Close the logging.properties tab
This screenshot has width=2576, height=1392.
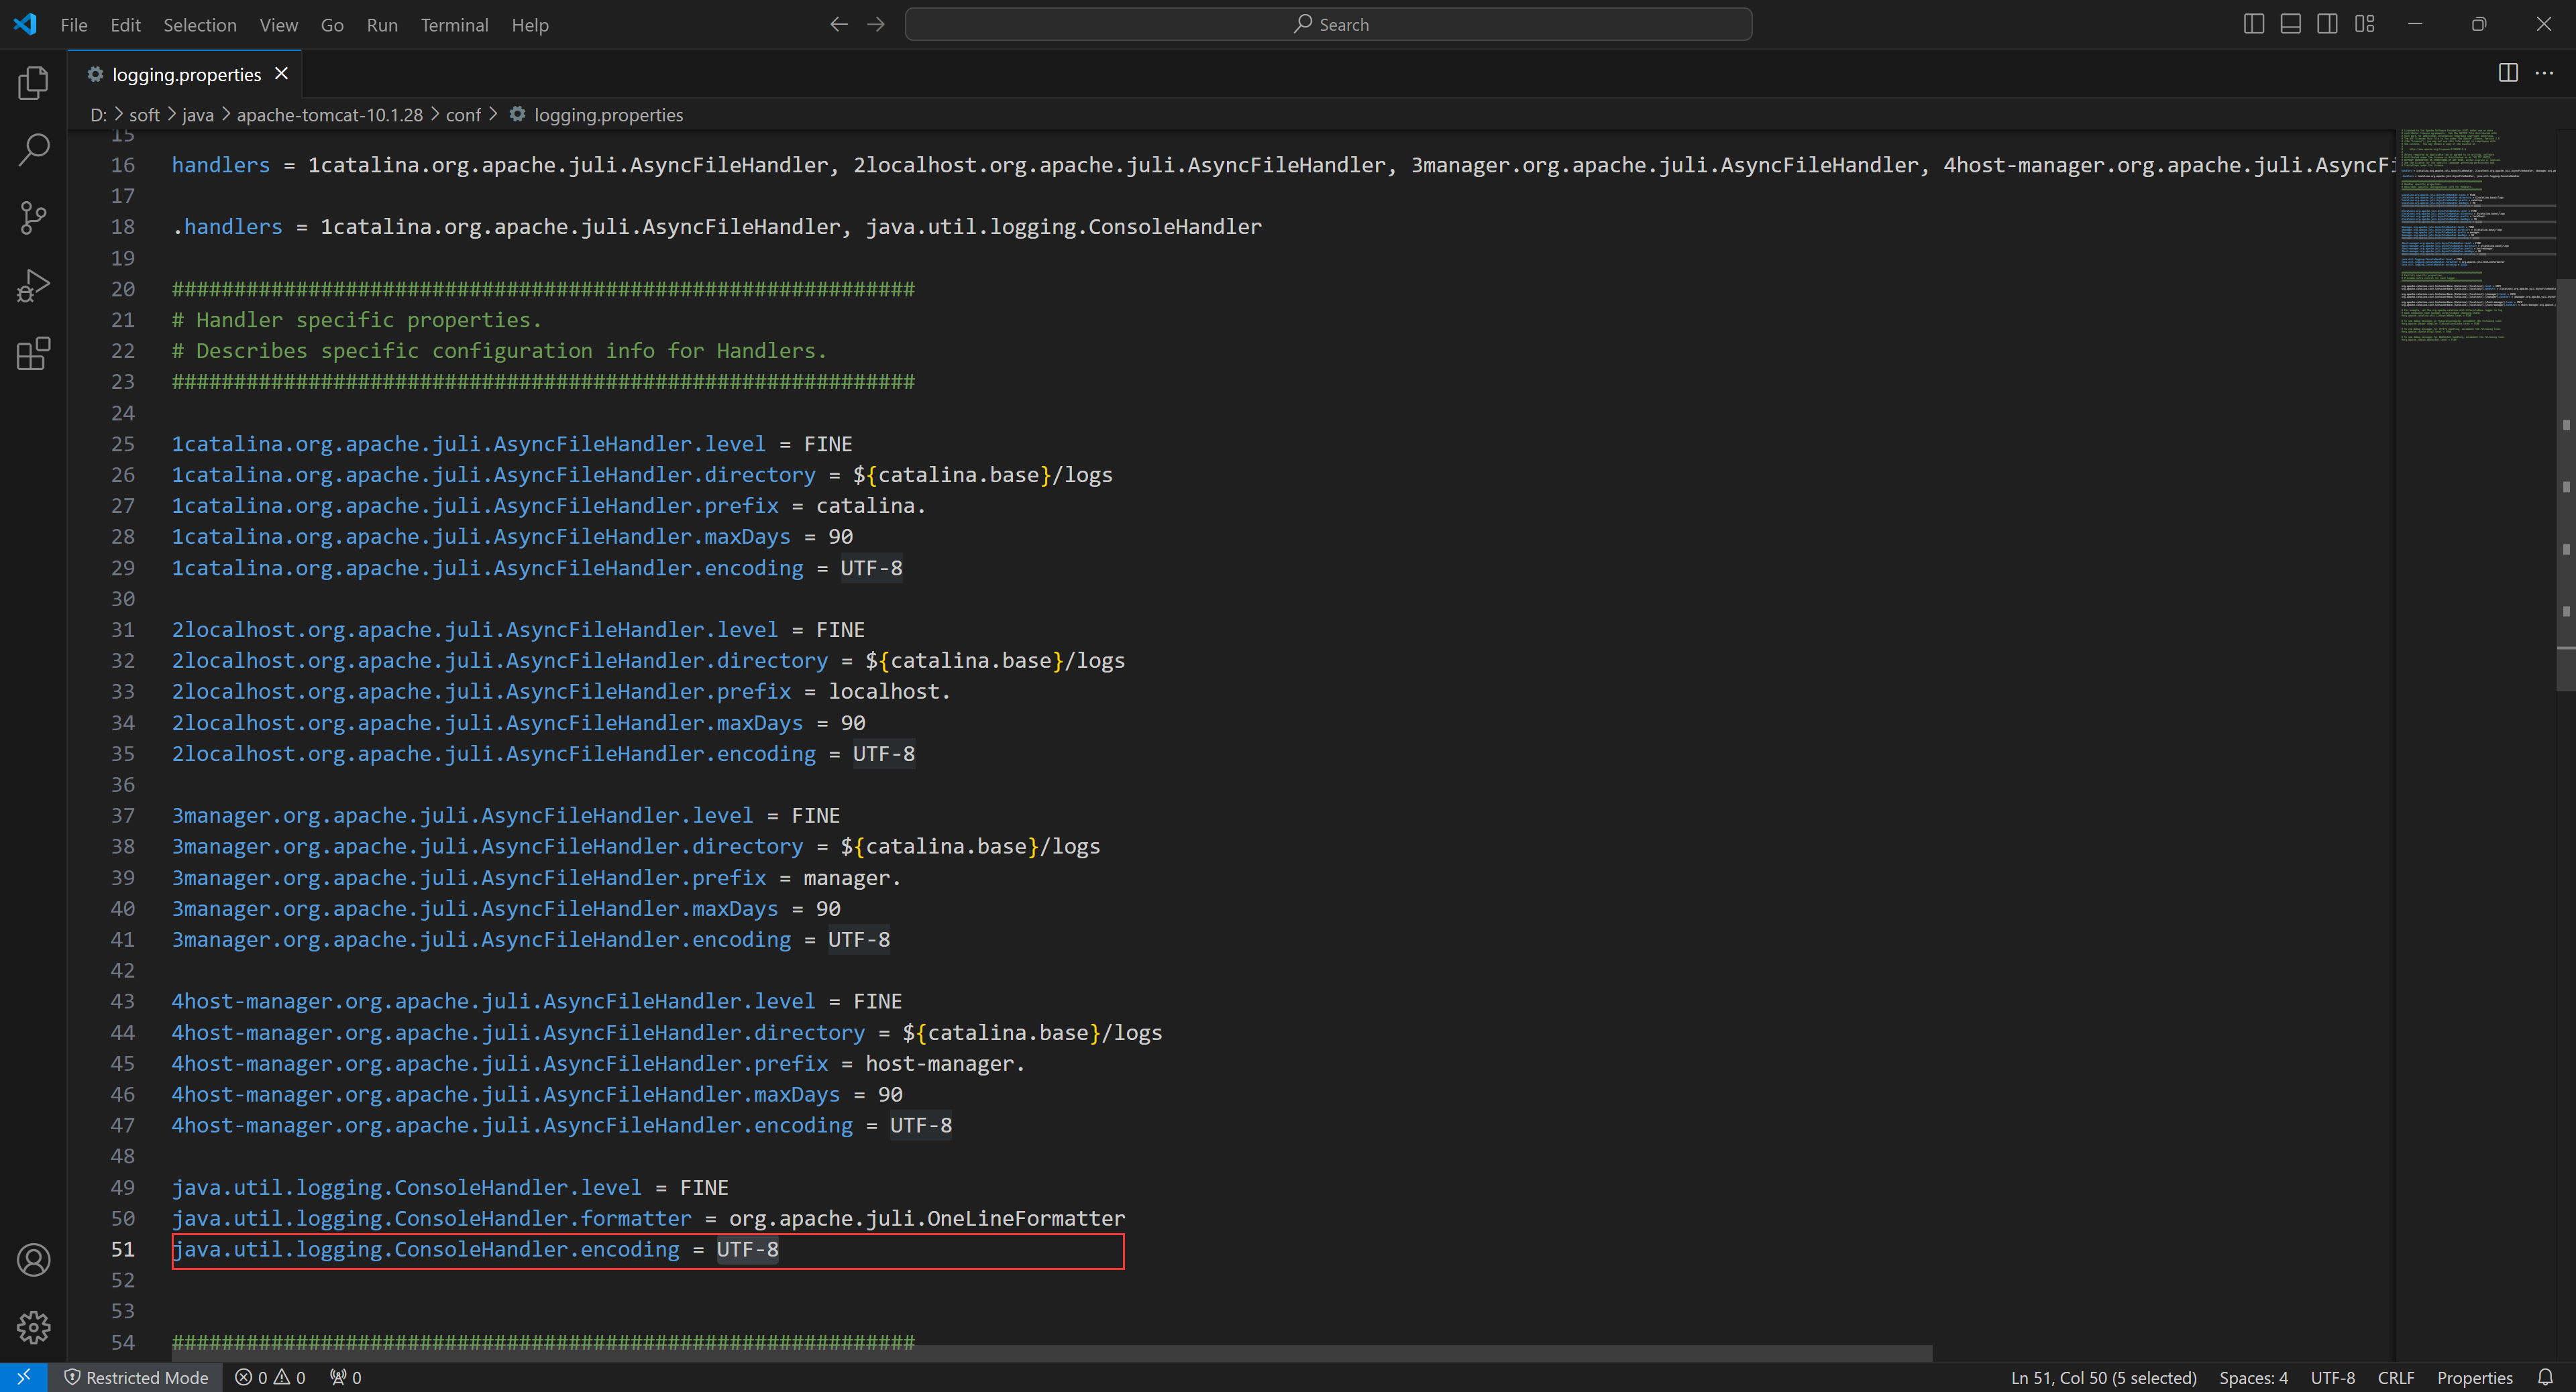pyautogui.click(x=282, y=74)
